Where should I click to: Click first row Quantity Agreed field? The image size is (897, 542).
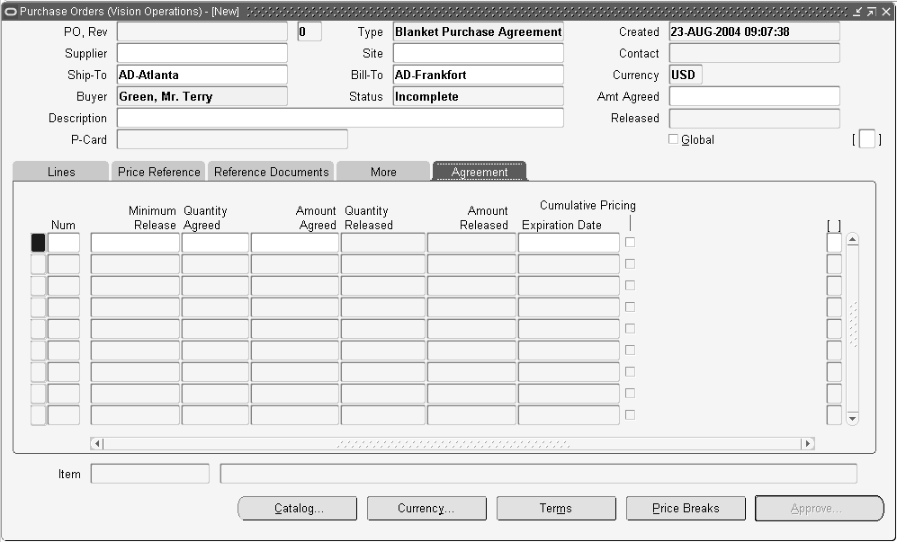pyautogui.click(x=215, y=243)
